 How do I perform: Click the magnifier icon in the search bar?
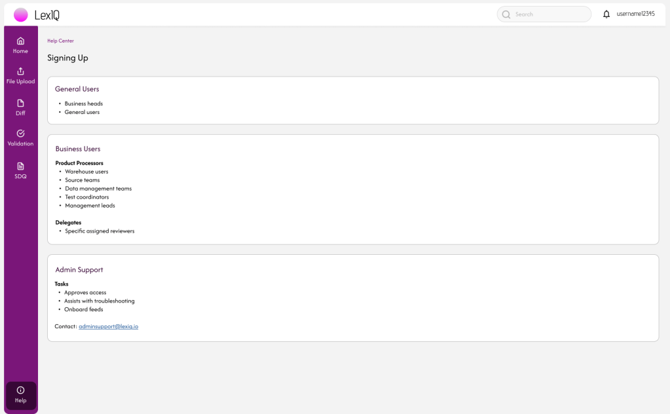[x=506, y=14]
